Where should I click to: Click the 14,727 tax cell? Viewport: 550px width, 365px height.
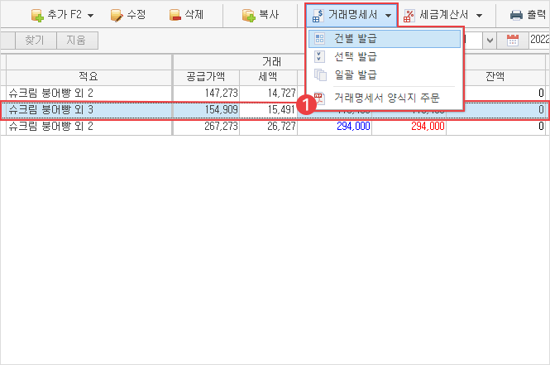point(268,94)
